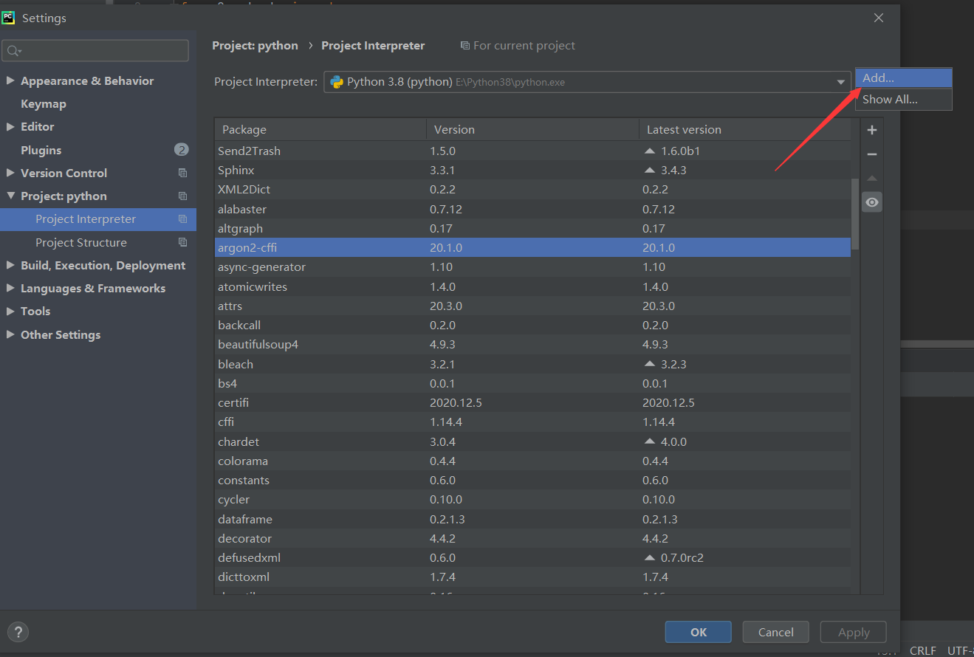The width and height of the screenshot is (974, 657).
Task: Click the project-level icon beside Project Structure
Action: [182, 242]
